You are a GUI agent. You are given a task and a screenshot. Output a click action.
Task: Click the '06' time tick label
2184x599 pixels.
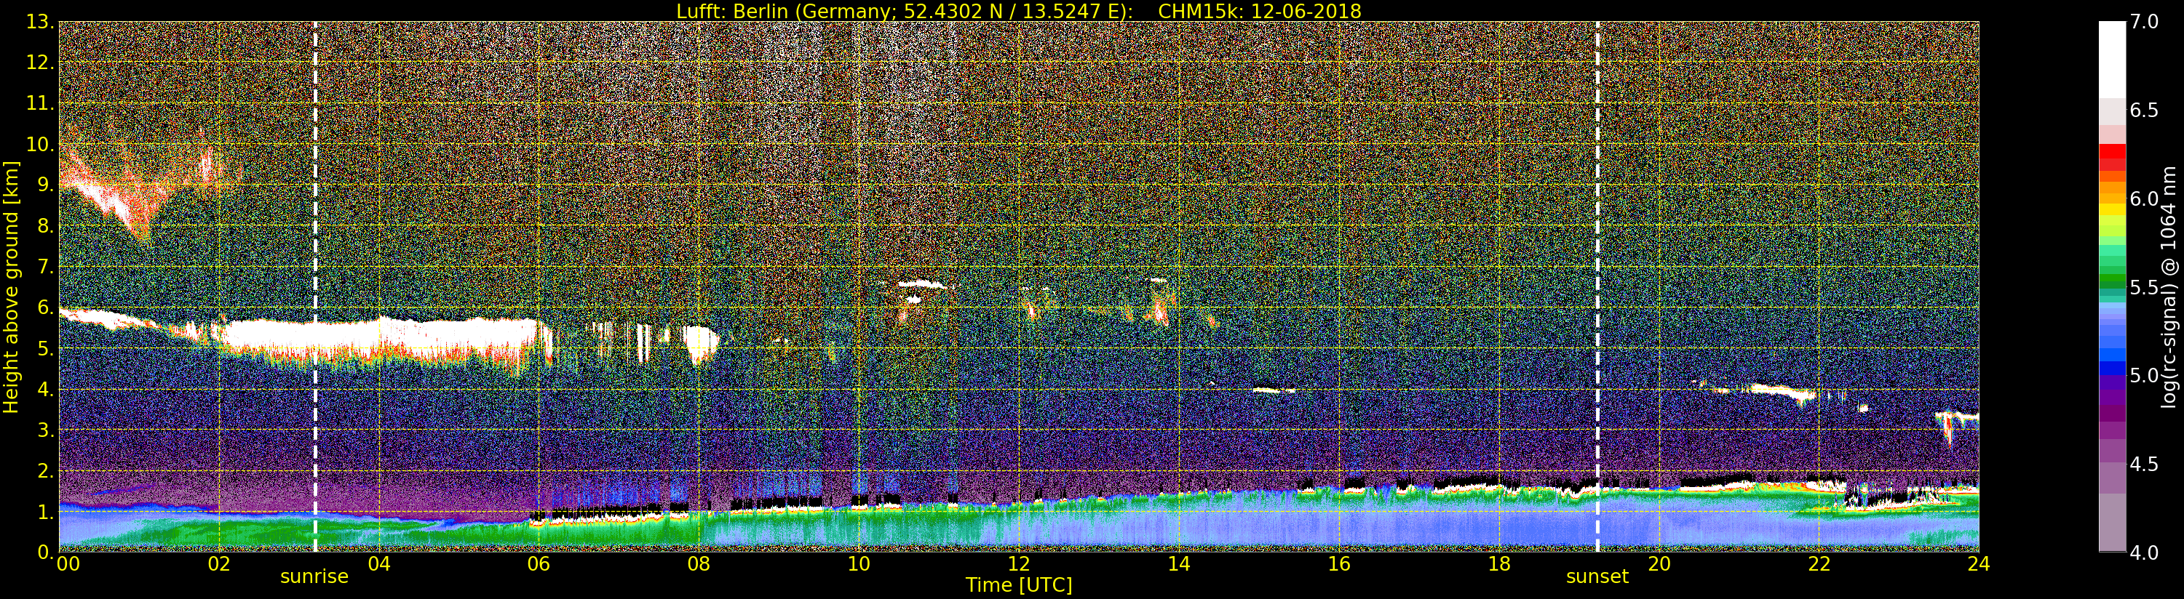539,563
